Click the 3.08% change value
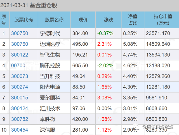The image size is (179, 135). tap(104, 98)
